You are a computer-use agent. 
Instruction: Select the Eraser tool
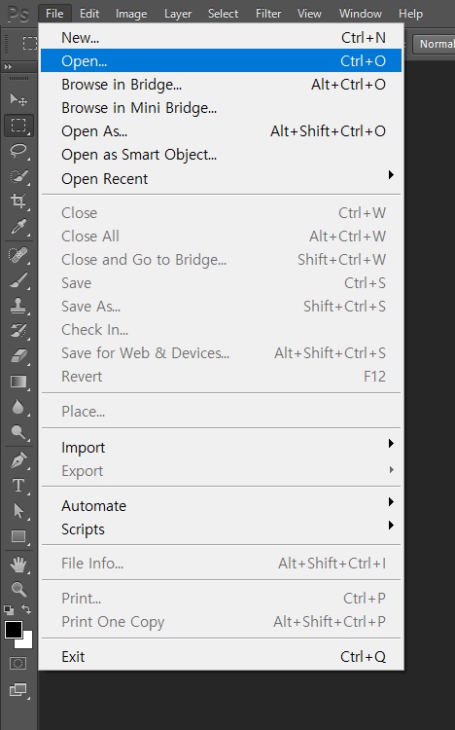[18, 356]
